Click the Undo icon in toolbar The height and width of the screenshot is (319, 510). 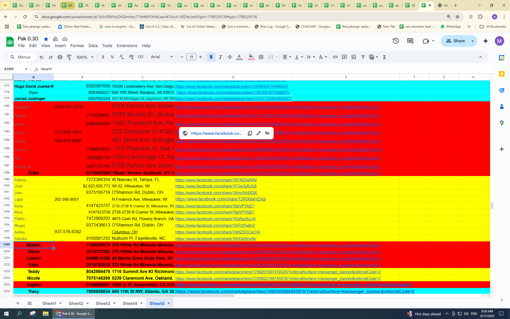pos(41,57)
